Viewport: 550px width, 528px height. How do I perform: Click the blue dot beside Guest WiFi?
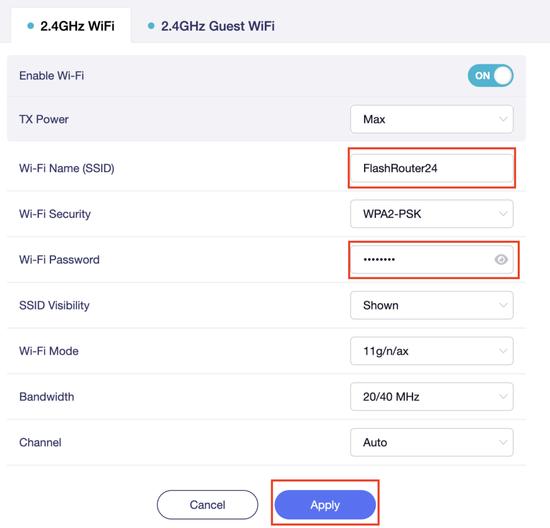coord(151,26)
